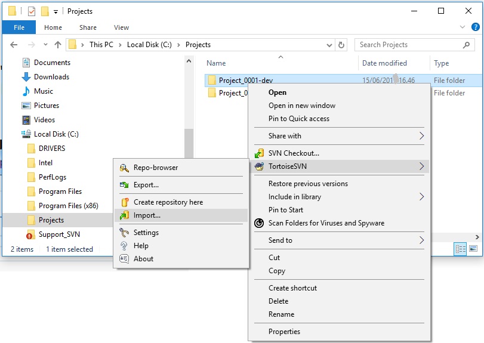Select Pin to Quick access
This screenshot has height=343, width=484.
click(339, 119)
